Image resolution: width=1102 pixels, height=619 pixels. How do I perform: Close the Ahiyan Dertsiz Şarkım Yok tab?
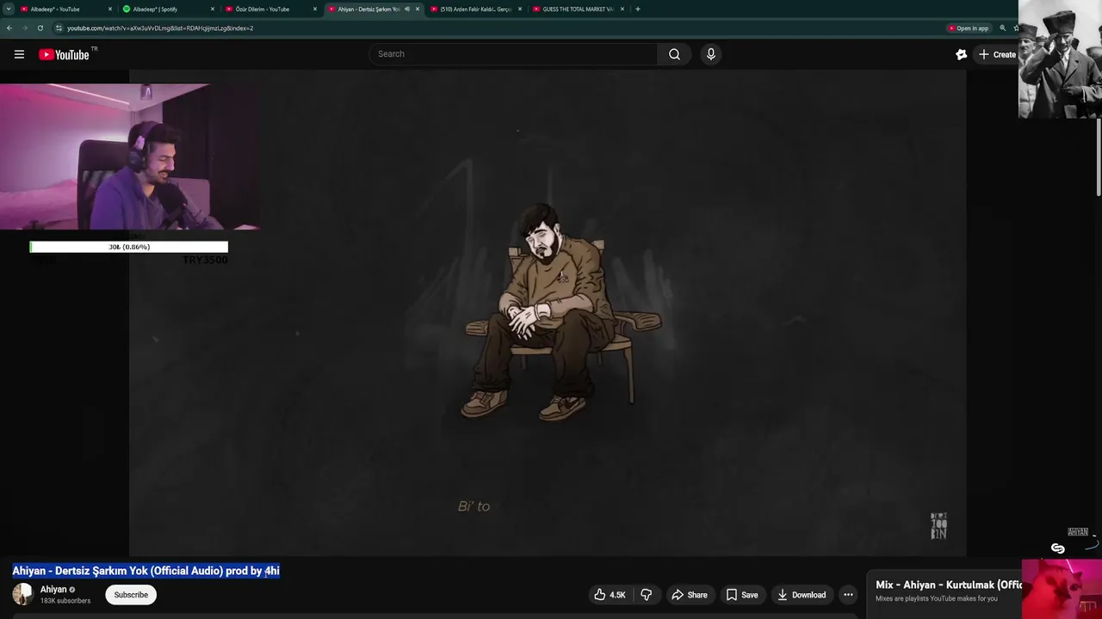pos(418,9)
